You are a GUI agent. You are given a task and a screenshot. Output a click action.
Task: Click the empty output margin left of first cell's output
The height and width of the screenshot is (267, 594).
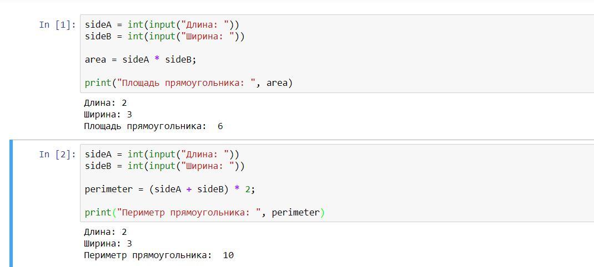pyautogui.click(x=44, y=115)
